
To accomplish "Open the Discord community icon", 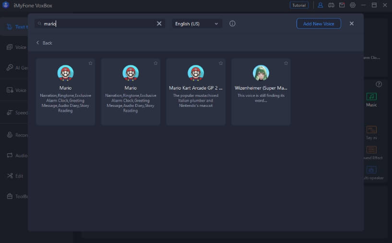I will pyautogui.click(x=331, y=5).
